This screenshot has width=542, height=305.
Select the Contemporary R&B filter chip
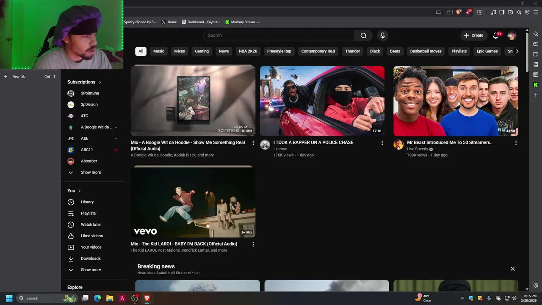[x=318, y=51]
